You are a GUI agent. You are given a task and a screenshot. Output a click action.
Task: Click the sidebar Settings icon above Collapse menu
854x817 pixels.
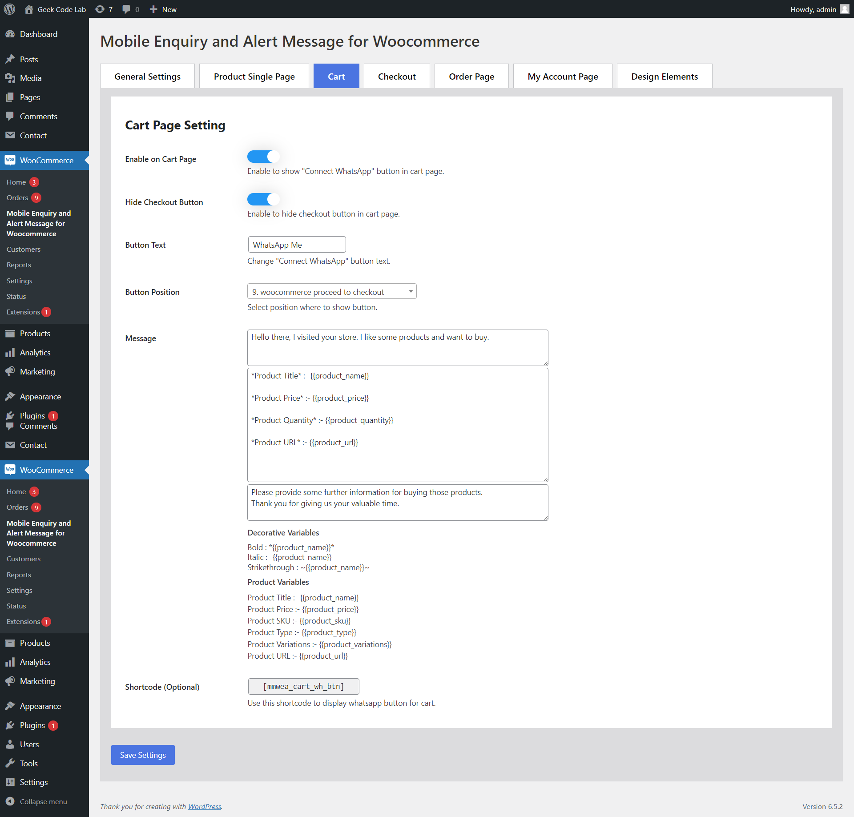(x=10, y=782)
